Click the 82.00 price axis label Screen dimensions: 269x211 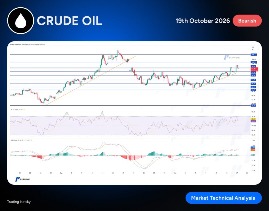[254, 100]
